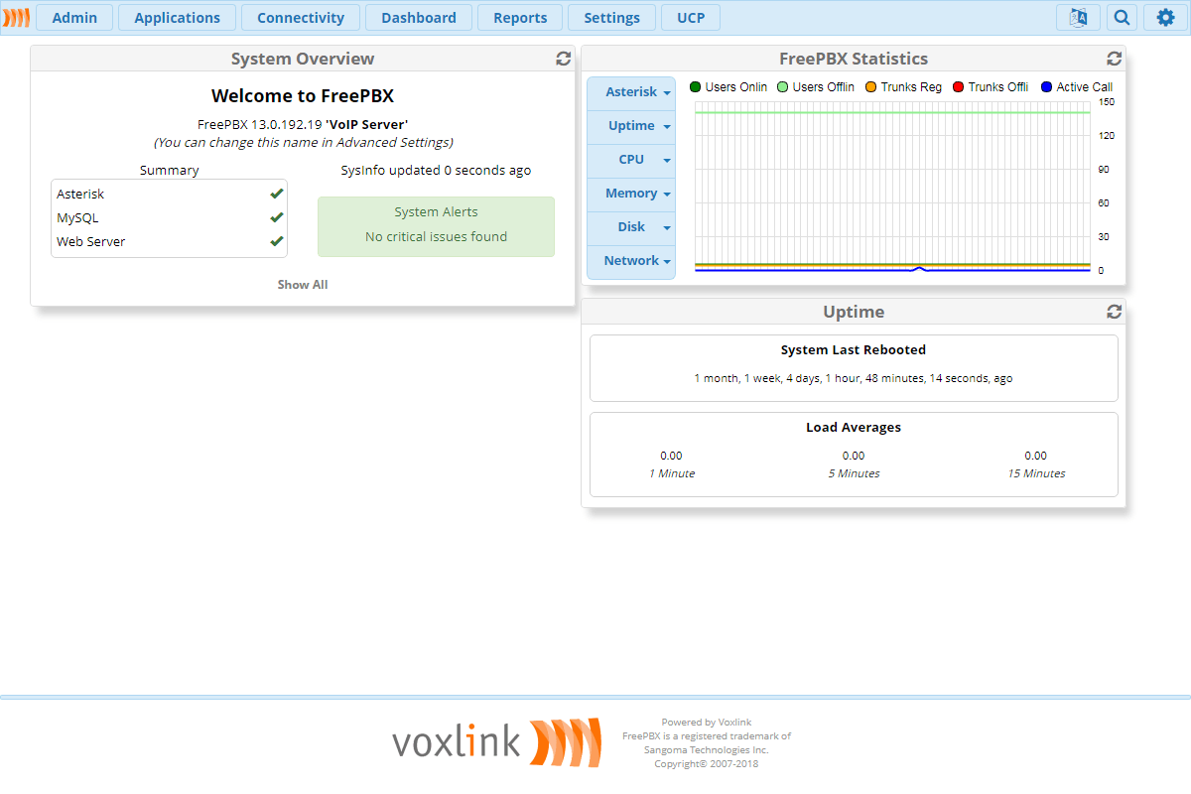Refresh the Uptime panel
Viewport: 1191px width, 794px height.
[1114, 312]
